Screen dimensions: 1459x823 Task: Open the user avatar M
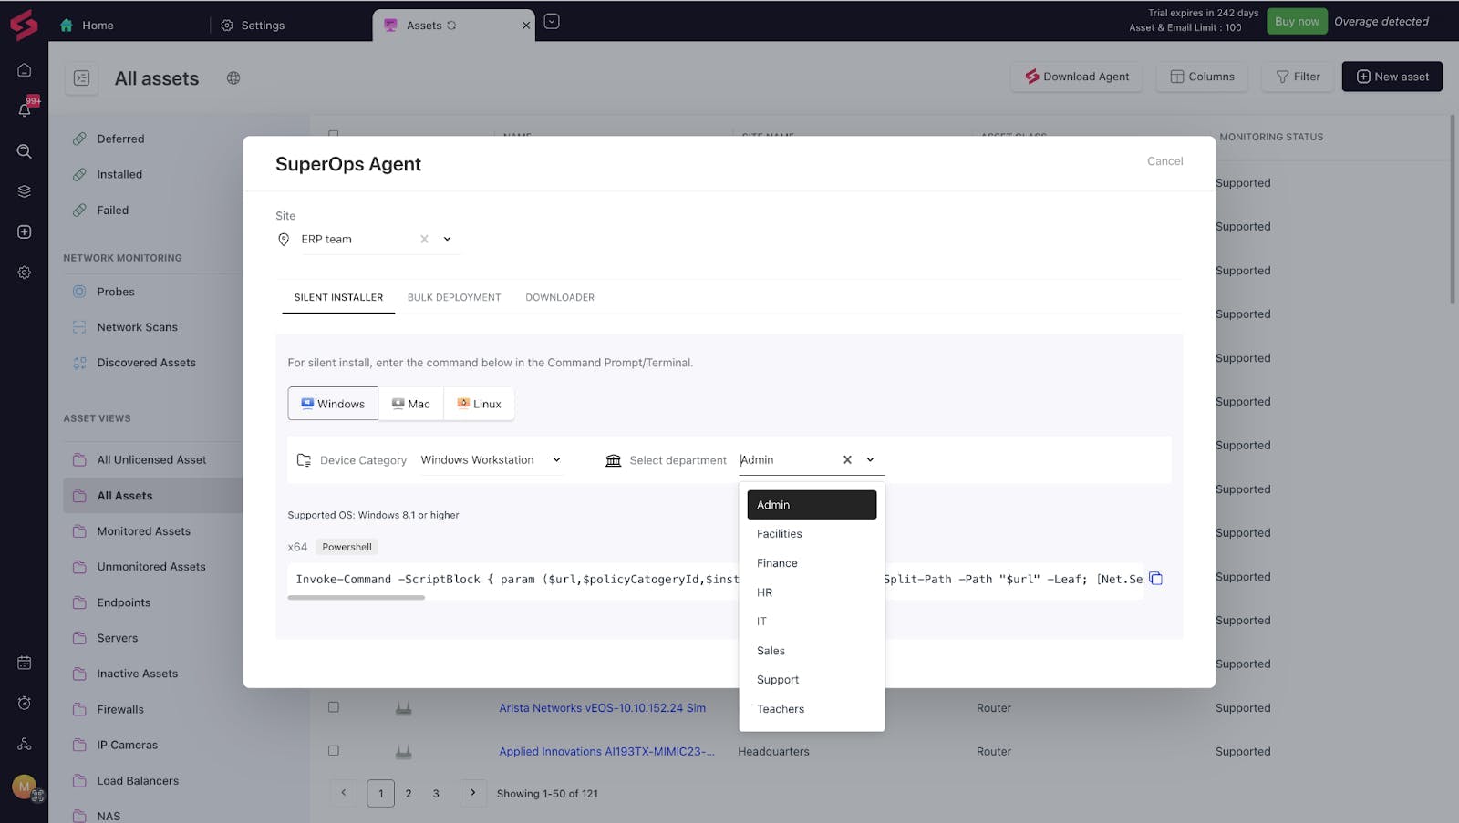[x=25, y=786]
